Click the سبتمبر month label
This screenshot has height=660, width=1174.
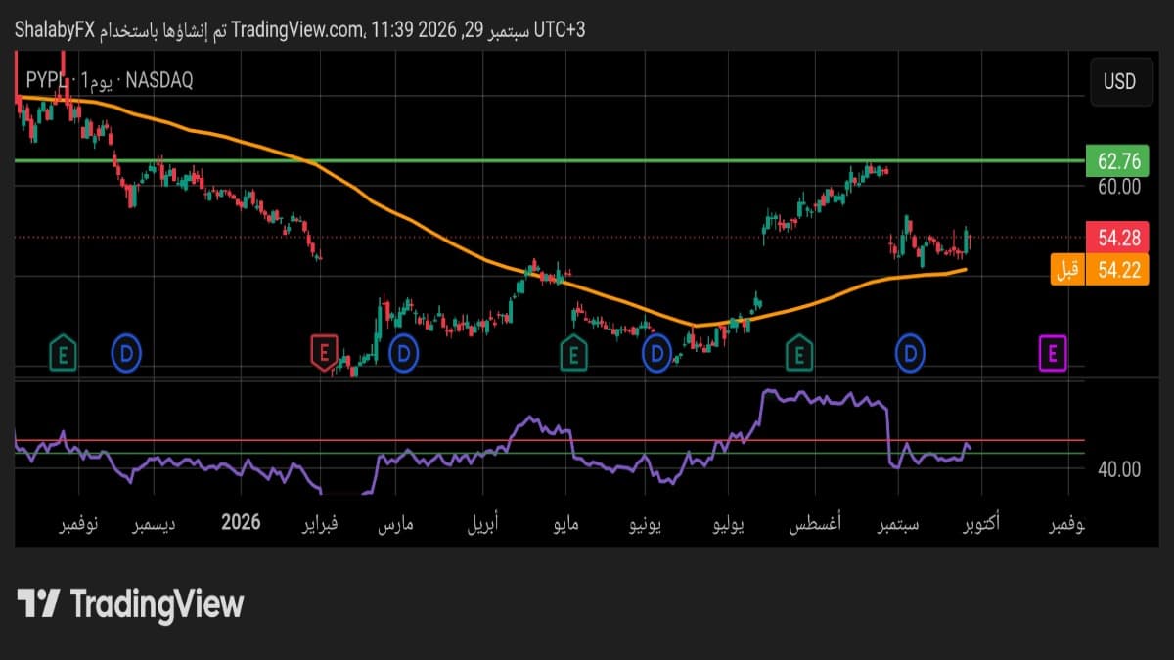point(898,524)
